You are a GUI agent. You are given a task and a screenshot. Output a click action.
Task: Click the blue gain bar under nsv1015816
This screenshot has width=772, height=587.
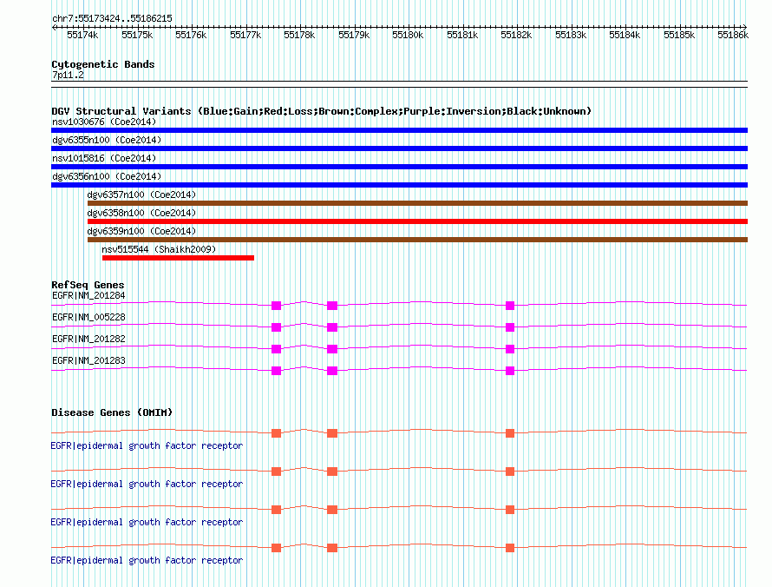tap(399, 167)
